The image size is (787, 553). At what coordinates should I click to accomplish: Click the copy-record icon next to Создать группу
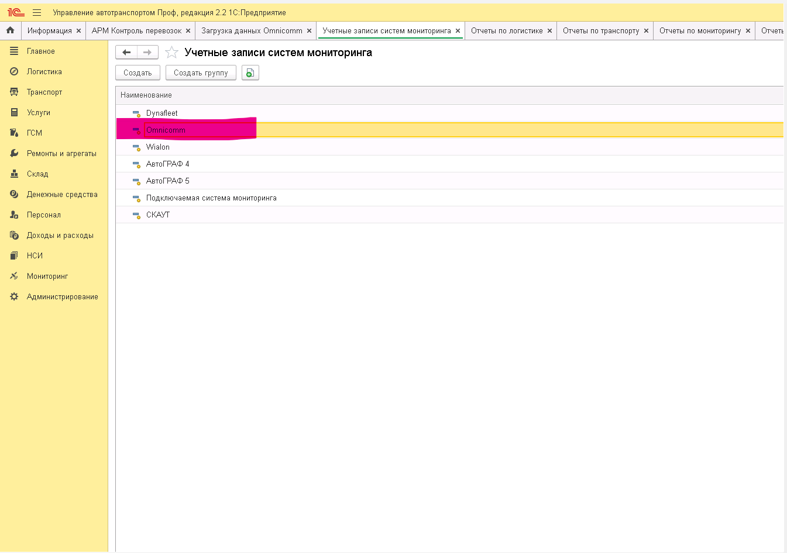click(x=250, y=73)
